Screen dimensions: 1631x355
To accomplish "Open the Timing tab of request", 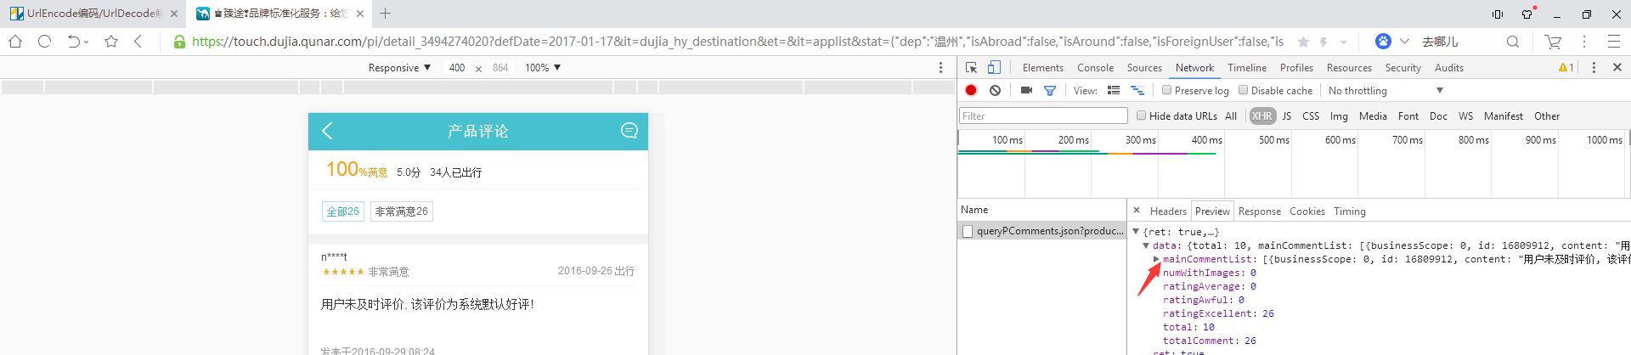I will pyautogui.click(x=1349, y=211).
